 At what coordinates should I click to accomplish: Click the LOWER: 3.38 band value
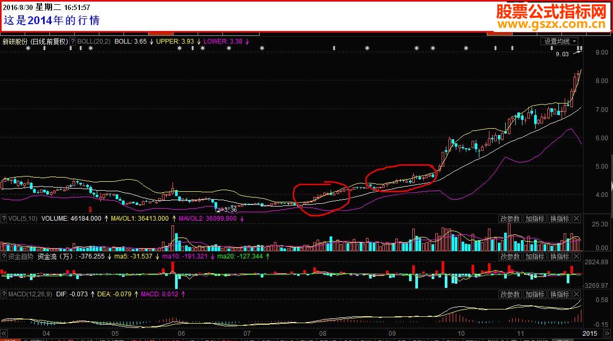click(223, 42)
